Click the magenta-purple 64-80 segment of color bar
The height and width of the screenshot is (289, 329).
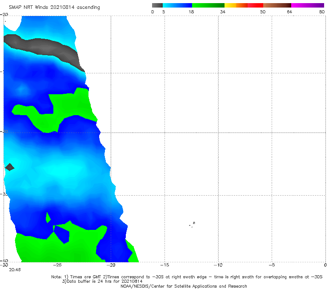pos(308,5)
